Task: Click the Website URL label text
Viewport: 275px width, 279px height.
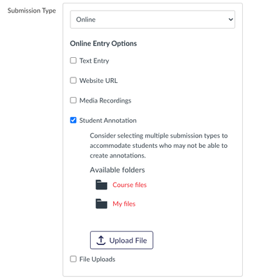Action: (98, 81)
